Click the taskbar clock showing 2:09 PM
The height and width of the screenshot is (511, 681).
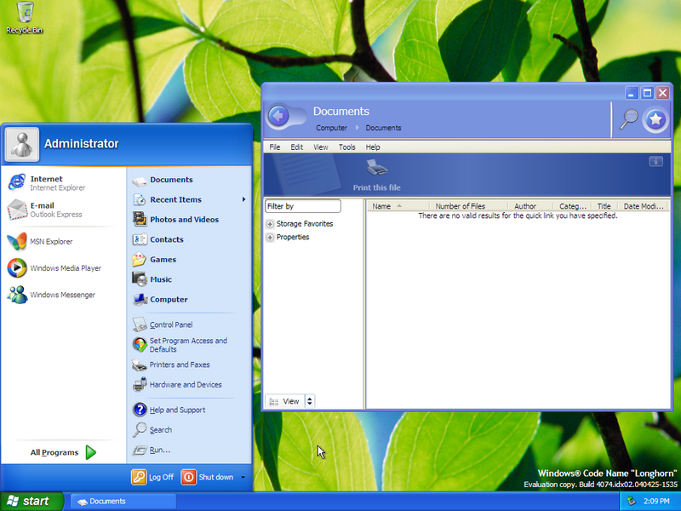click(x=656, y=502)
